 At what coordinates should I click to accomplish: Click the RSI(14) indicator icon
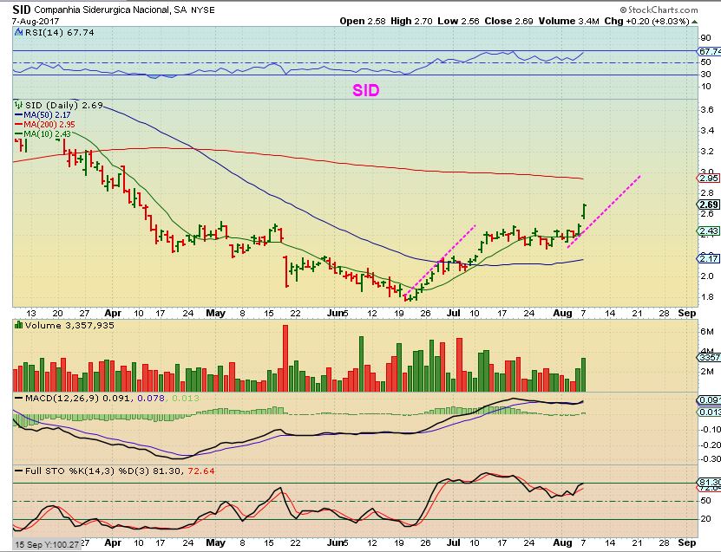[x=18, y=32]
